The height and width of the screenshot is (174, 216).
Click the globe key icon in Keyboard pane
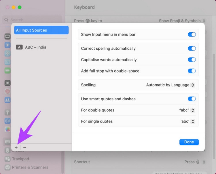pyautogui.click(x=88, y=21)
